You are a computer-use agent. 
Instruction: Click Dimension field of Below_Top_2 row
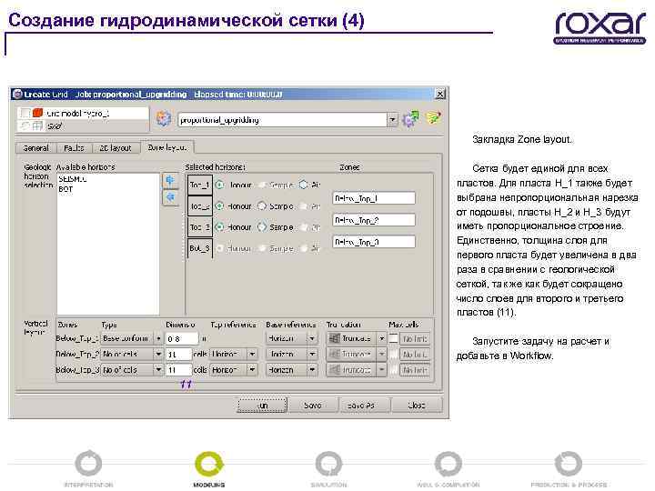tap(178, 354)
